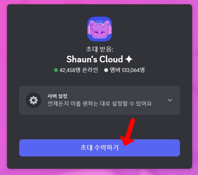
Task: Click the gear icon in server settings
Action: tap(34, 100)
